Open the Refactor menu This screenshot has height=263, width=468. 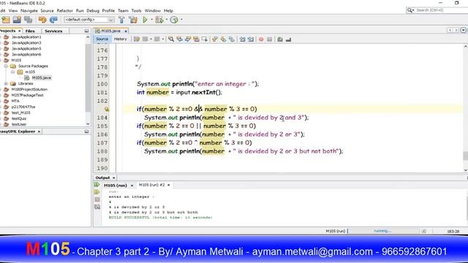pyautogui.click(x=65, y=11)
